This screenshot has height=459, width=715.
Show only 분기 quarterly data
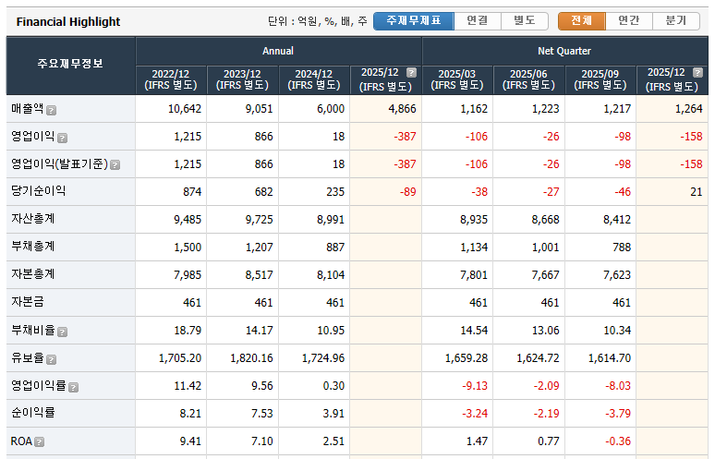675,21
